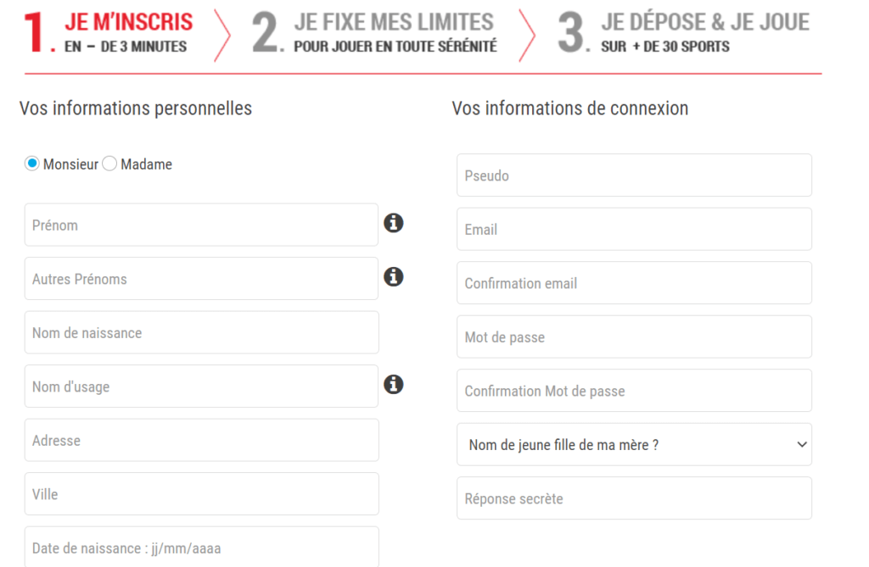Image resolution: width=869 pixels, height=567 pixels.
Task: Focus the Mot de passe field
Action: click(x=634, y=336)
